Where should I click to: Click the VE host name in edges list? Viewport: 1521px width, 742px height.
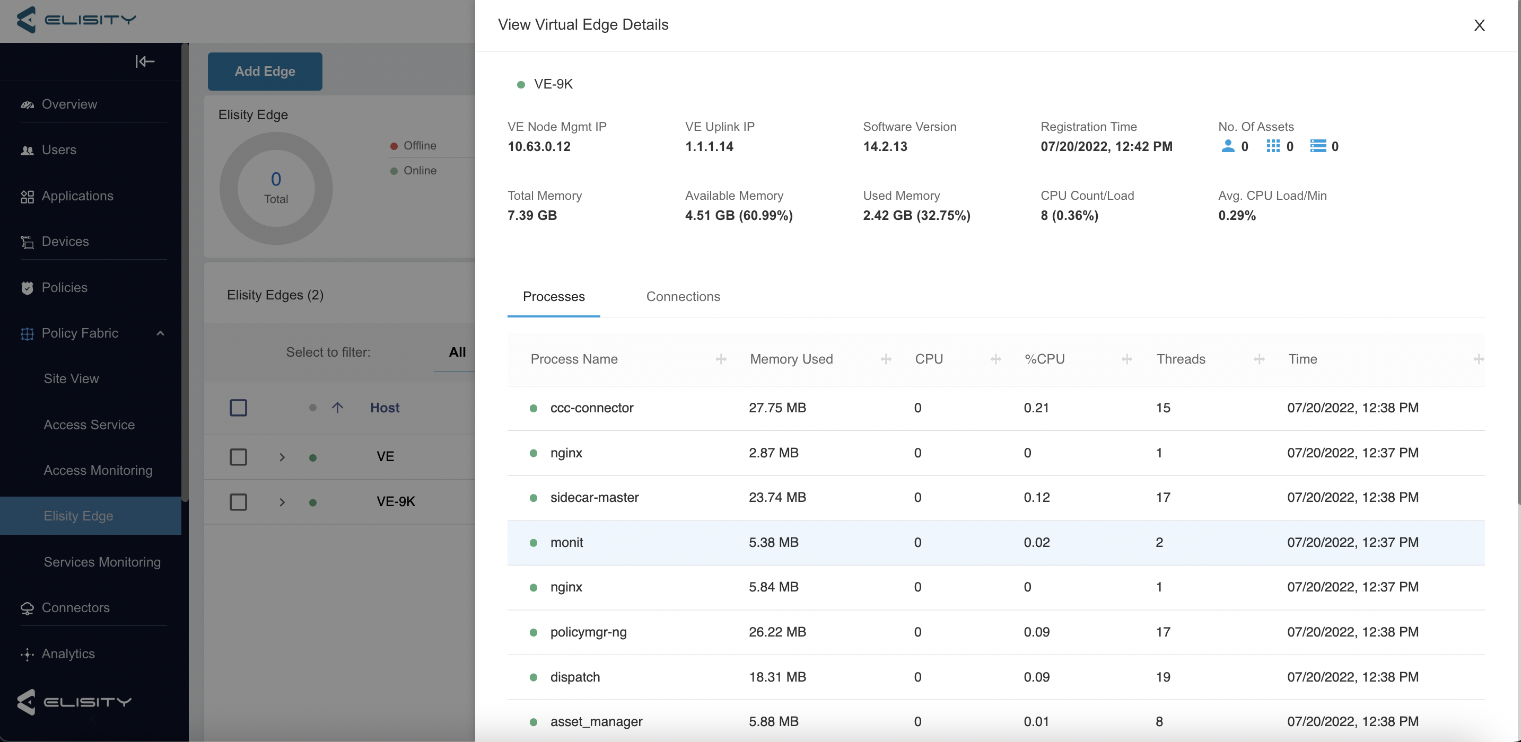[385, 456]
